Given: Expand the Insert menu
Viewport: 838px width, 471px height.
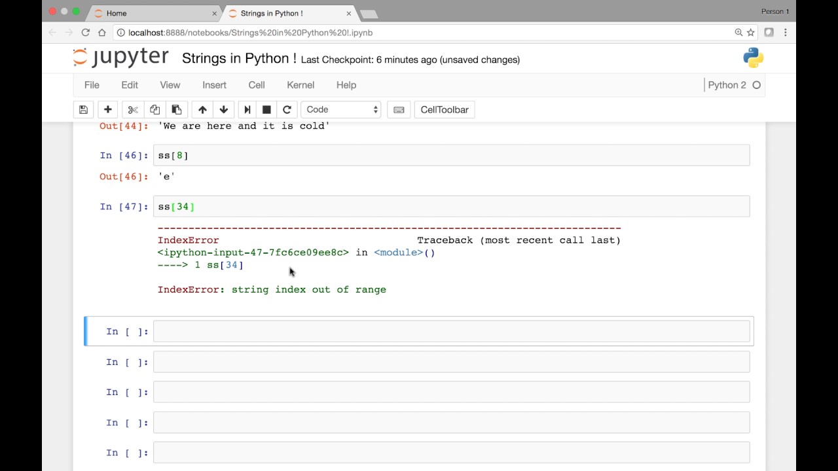Looking at the screenshot, I should click(214, 85).
